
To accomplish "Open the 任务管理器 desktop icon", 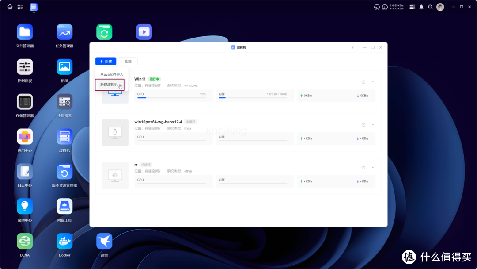I will [64, 32].
